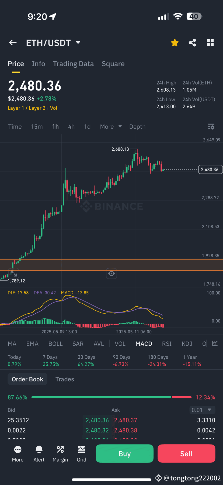Open the grid layout icon at top right
This screenshot has height=485, width=223.
tap(210, 43)
